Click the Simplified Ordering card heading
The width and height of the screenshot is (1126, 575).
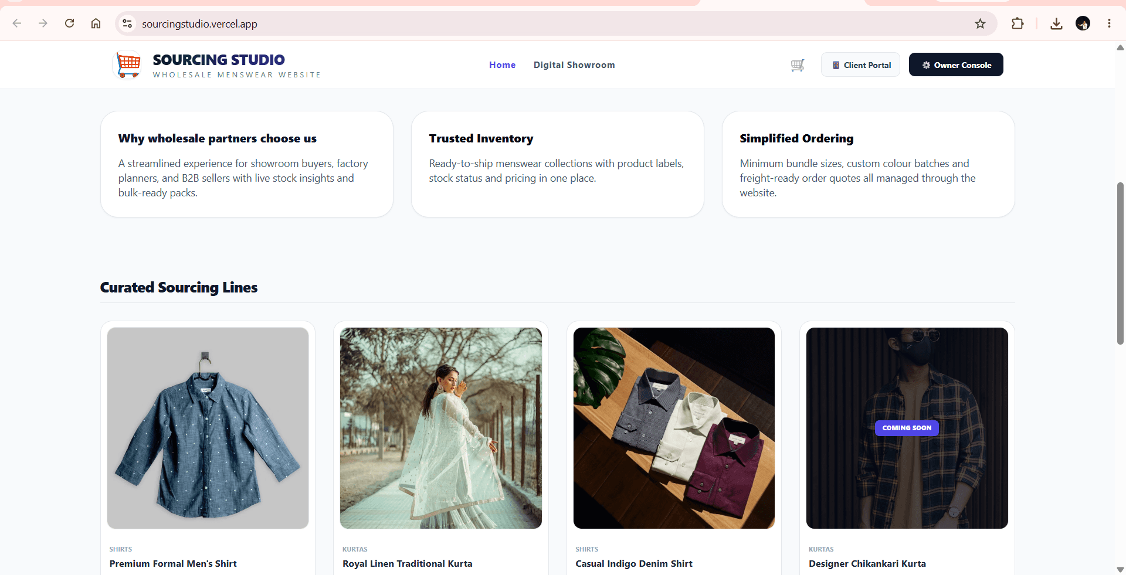pyautogui.click(x=796, y=138)
